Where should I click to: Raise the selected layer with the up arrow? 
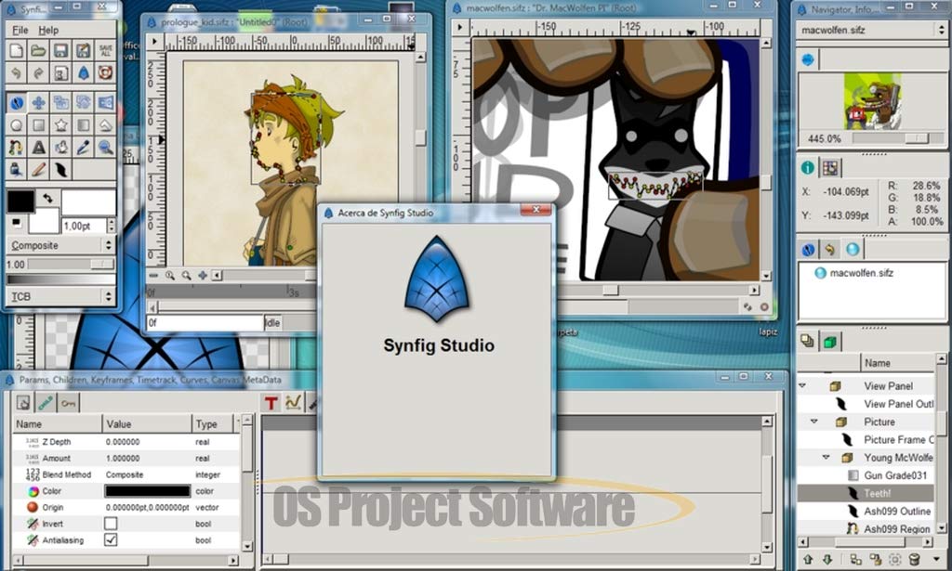coord(808,559)
